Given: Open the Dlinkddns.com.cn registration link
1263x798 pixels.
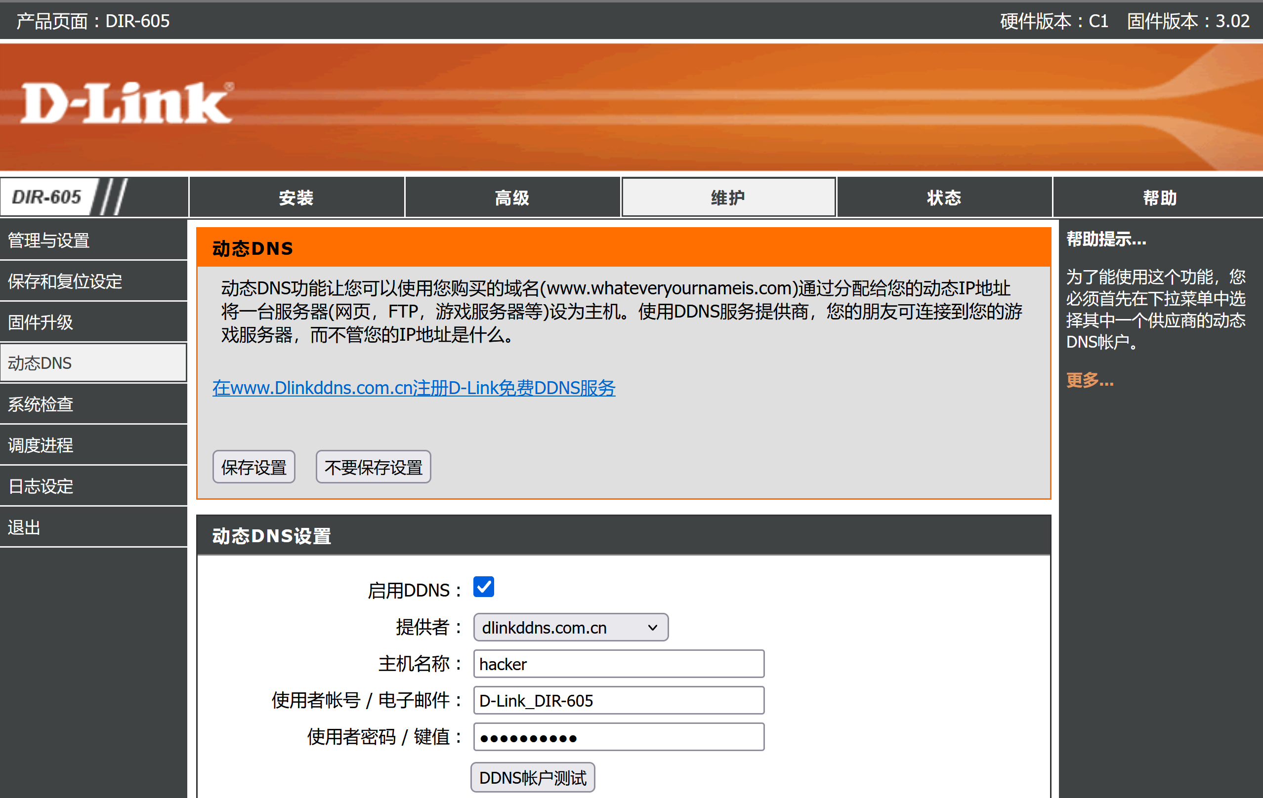Looking at the screenshot, I should (413, 388).
